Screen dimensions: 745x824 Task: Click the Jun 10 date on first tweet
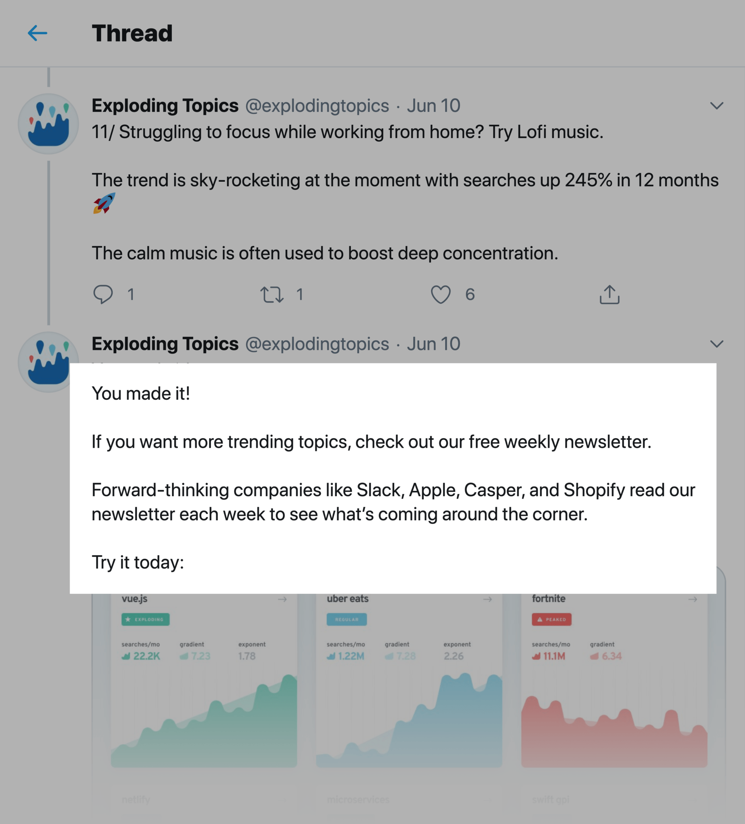pyautogui.click(x=433, y=106)
